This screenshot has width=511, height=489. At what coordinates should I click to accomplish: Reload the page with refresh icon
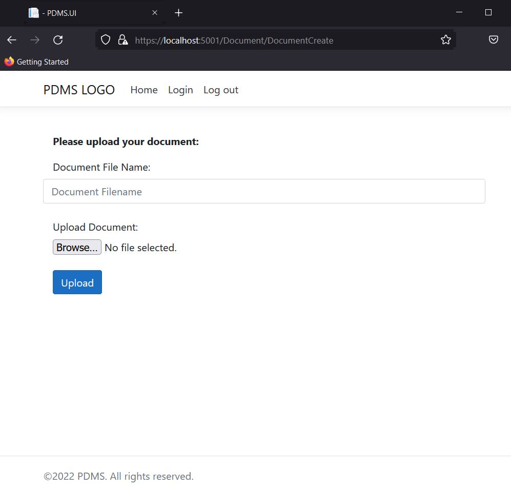coord(58,40)
